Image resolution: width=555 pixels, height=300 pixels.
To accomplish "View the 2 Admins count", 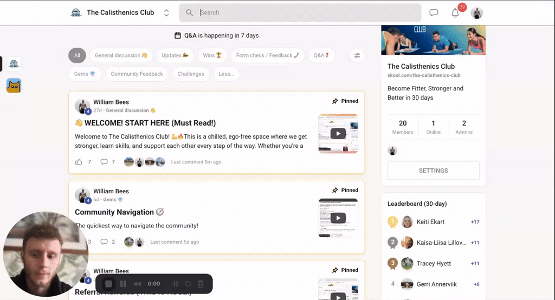I will point(464,127).
